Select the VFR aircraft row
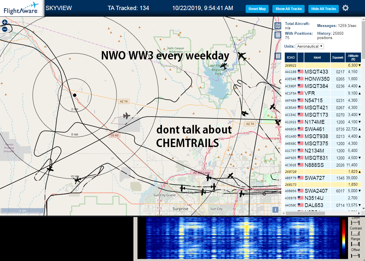The height and width of the screenshot is (261, 365). click(x=323, y=93)
